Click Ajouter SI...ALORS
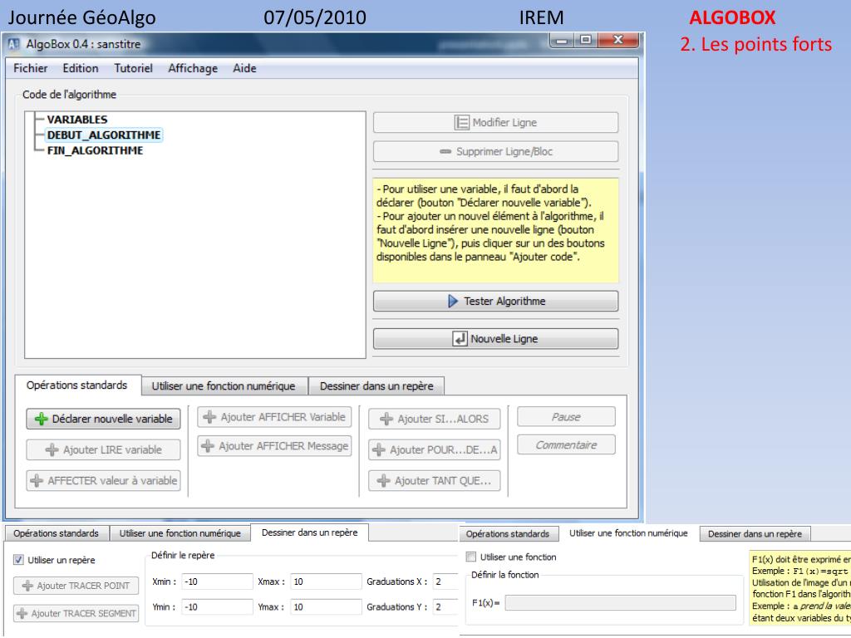The image size is (851, 638). (x=434, y=419)
